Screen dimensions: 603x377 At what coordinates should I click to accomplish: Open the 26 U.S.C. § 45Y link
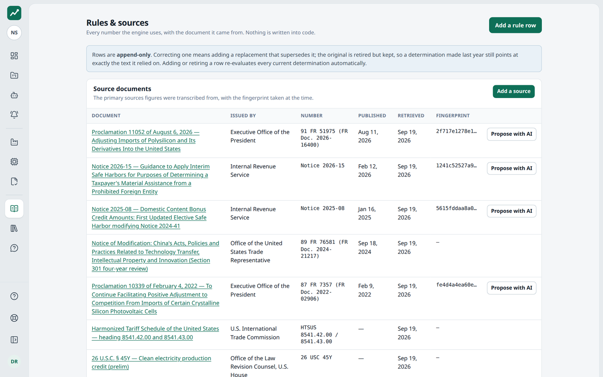point(151,362)
